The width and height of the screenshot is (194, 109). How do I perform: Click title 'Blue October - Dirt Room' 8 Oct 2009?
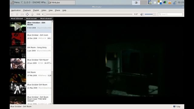point(36,24)
